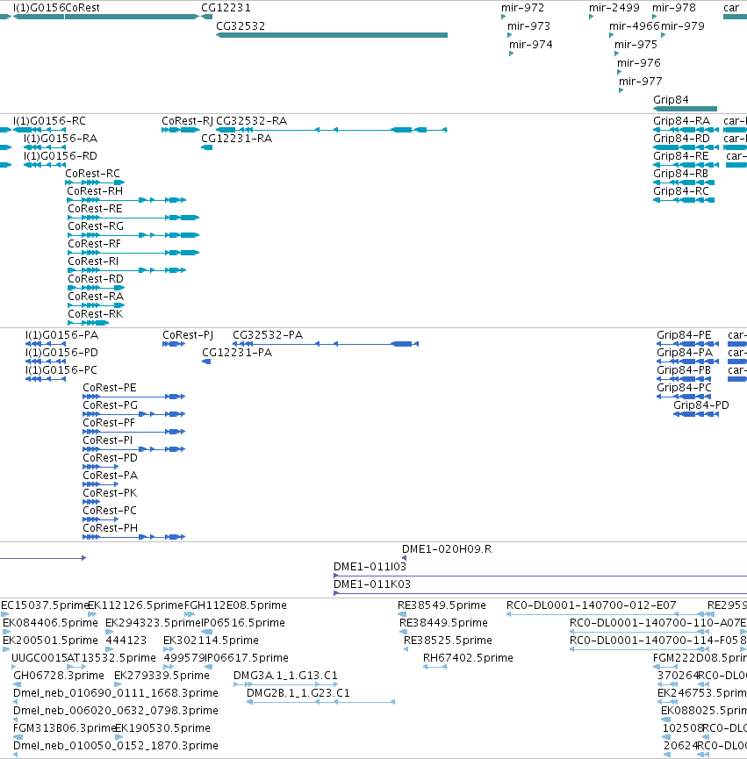Select the CoRest-PD protein label
This screenshot has width=747, height=759.
(x=110, y=458)
